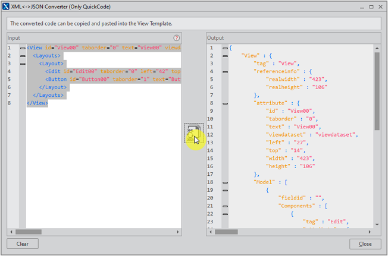Close the dialog with the title bar X
This screenshot has width=388, height=256.
point(381,7)
